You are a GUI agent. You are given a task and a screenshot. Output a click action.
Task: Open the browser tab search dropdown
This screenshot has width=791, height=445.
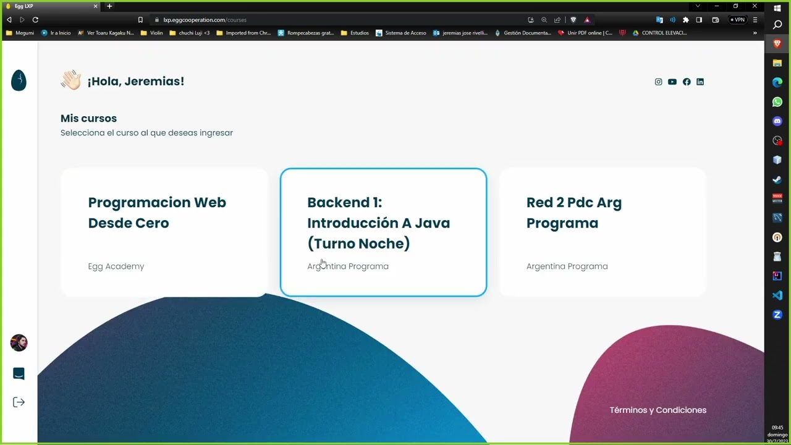tap(698, 6)
